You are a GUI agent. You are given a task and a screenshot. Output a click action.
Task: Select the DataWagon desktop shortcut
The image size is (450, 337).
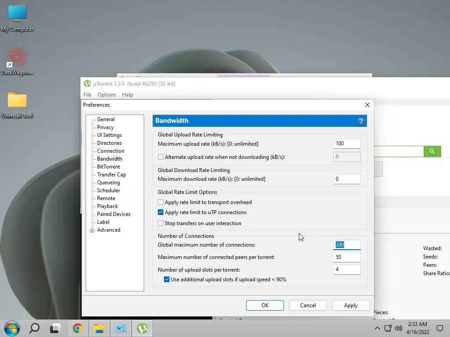17,61
